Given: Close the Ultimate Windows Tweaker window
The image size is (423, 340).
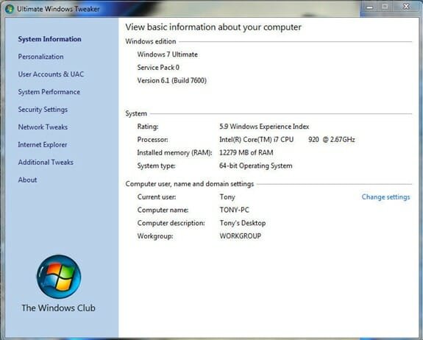Looking at the screenshot, I should coord(406,7).
